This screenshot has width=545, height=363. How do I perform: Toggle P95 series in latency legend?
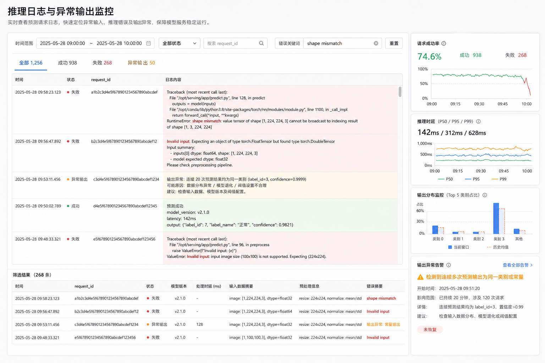pyautogui.click(x=472, y=179)
